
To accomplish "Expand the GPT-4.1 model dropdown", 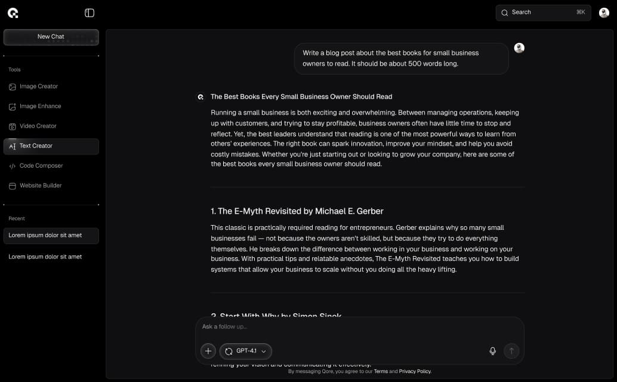I will point(246,351).
